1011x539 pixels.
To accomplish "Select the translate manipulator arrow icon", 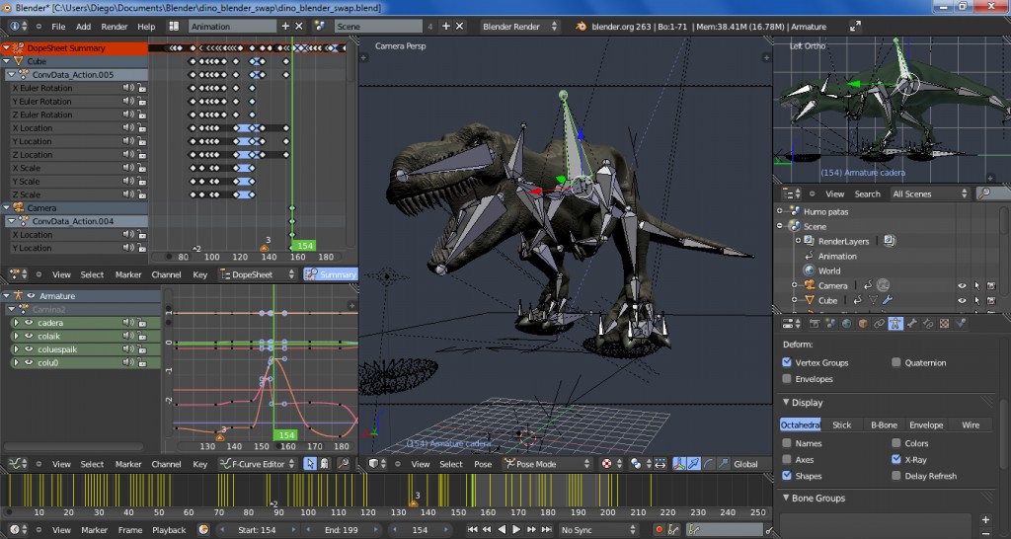I will (x=694, y=464).
